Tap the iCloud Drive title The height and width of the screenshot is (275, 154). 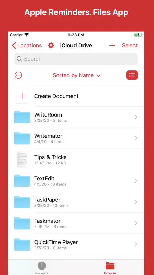[76, 46]
